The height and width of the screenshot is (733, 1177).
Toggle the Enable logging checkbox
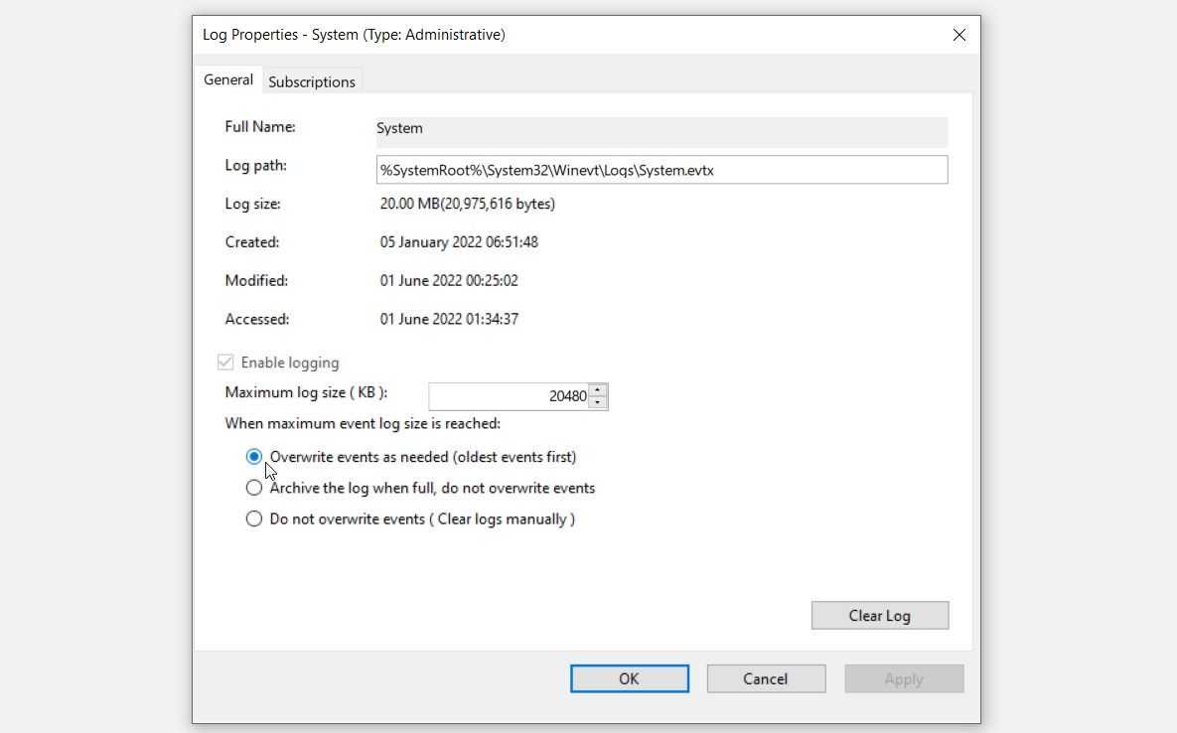tap(225, 363)
